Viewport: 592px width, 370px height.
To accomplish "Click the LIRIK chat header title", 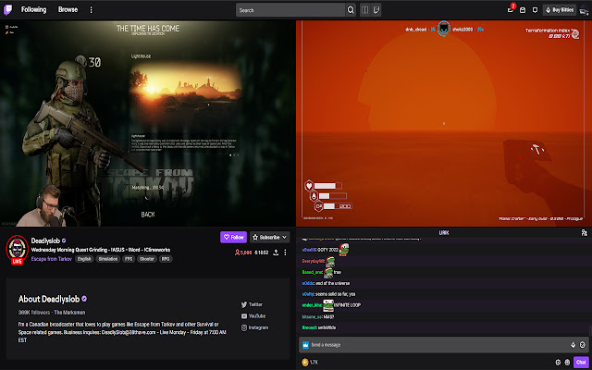I will 444,233.
